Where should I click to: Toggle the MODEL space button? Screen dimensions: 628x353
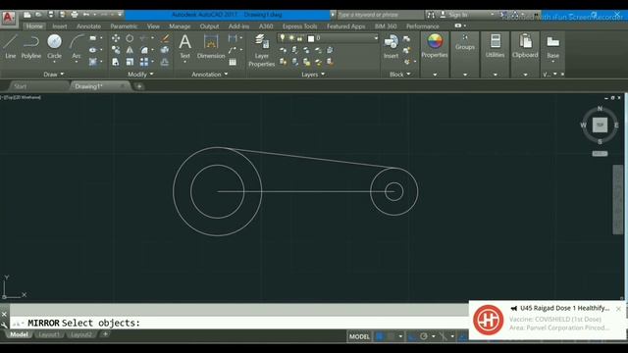359,336
